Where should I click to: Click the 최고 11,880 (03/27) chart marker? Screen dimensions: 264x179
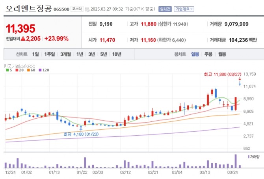tap(223, 75)
